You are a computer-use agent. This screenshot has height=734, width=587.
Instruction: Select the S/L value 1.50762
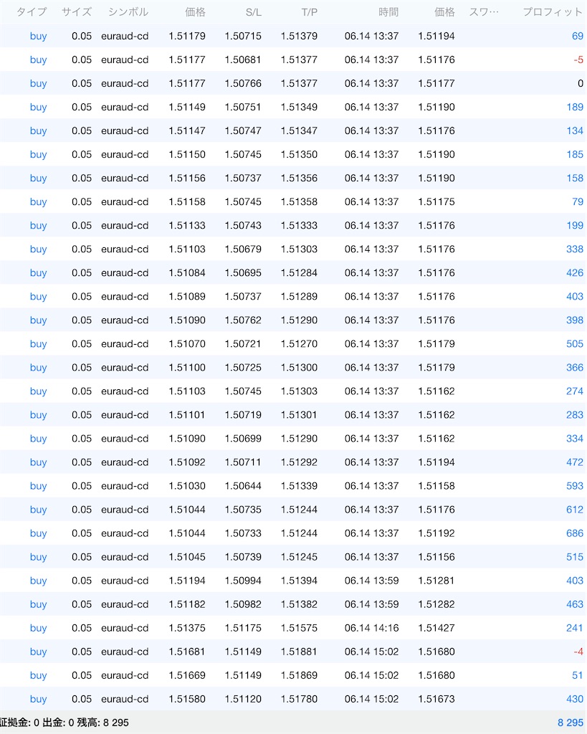tap(243, 320)
